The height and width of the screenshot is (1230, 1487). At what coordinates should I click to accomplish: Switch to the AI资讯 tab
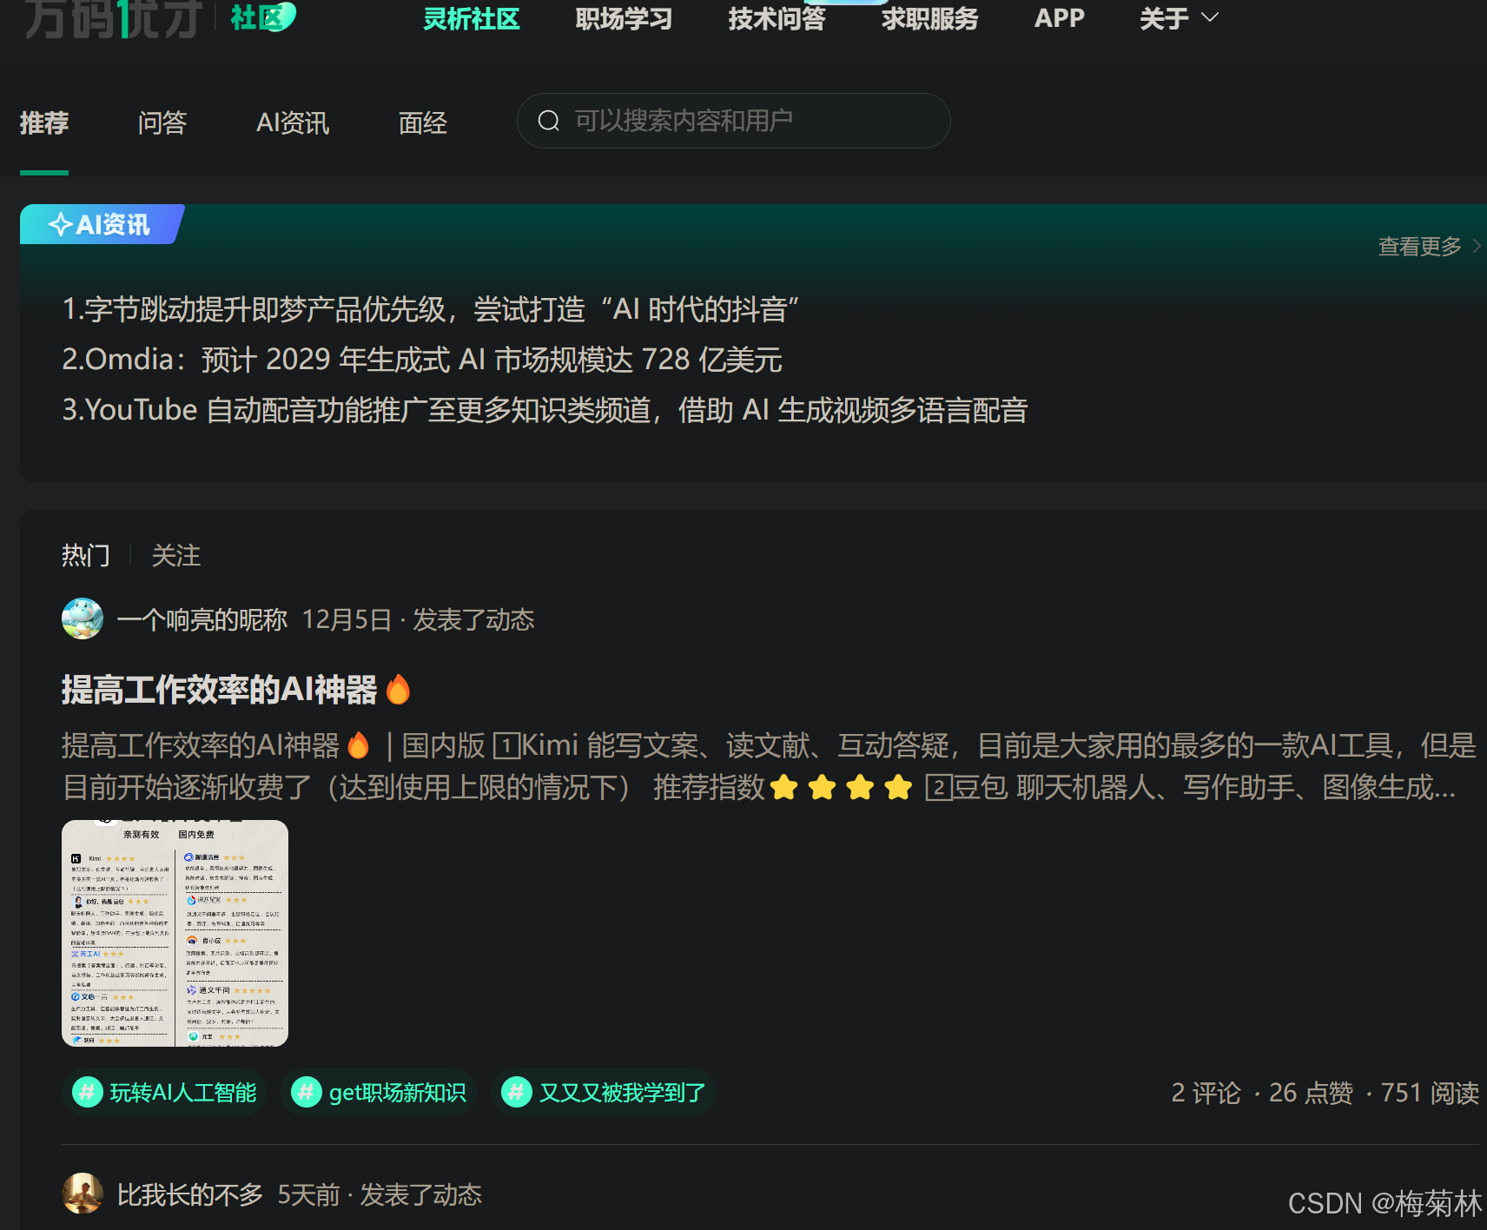click(293, 122)
